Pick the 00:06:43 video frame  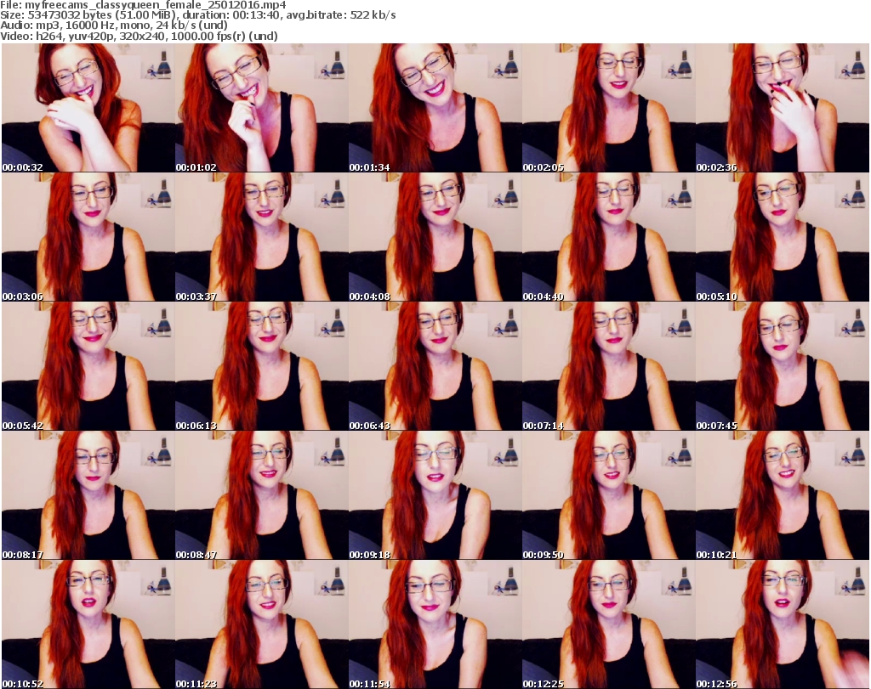(x=435, y=366)
